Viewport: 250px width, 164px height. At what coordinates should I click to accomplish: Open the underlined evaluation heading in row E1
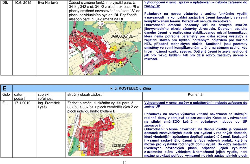pos(196,105)
